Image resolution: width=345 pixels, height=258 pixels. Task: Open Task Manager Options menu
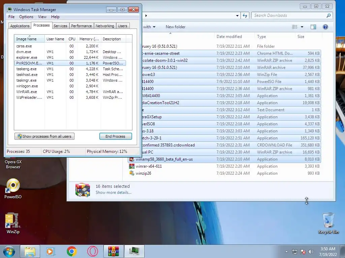[x=26, y=17]
